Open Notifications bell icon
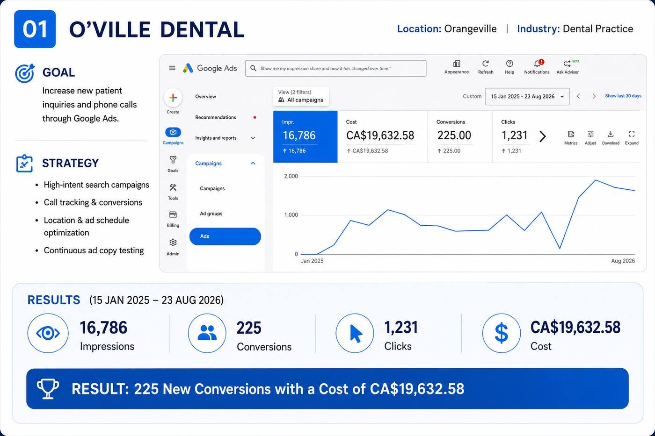 538,63
